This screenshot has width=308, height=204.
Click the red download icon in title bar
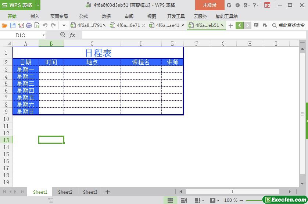coord(267,5)
